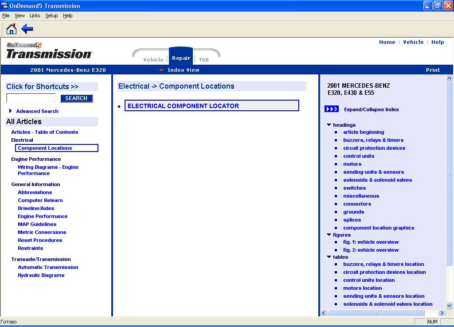Open the ELECTRICAL COMPONENT LOCATOR article
454x327 pixels.
point(211,105)
